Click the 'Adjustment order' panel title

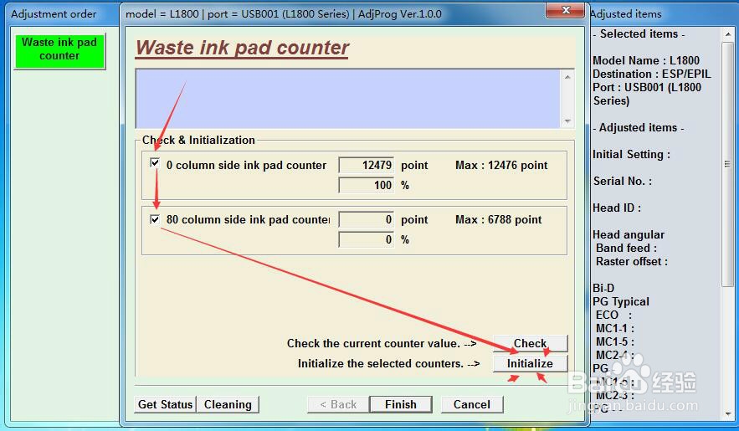click(54, 14)
